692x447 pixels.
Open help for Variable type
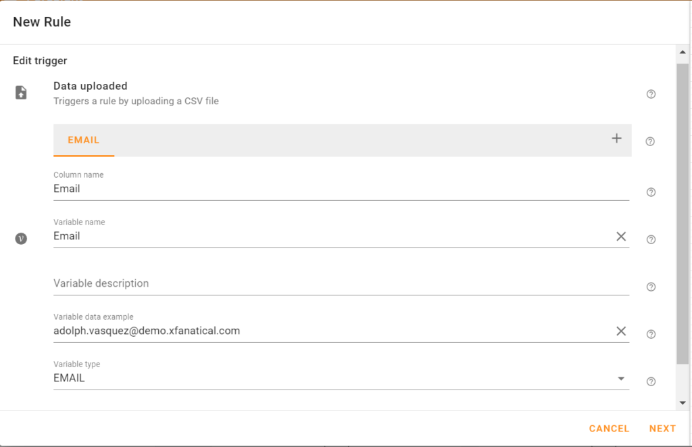(650, 381)
